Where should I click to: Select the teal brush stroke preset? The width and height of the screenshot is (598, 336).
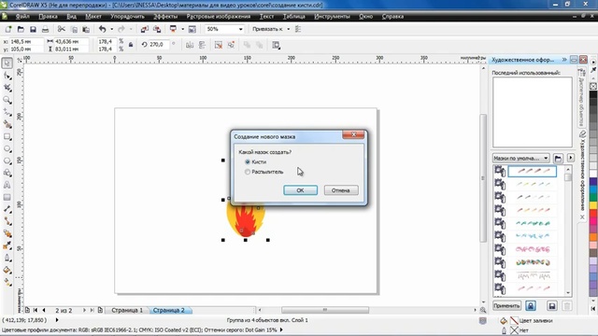click(x=533, y=223)
